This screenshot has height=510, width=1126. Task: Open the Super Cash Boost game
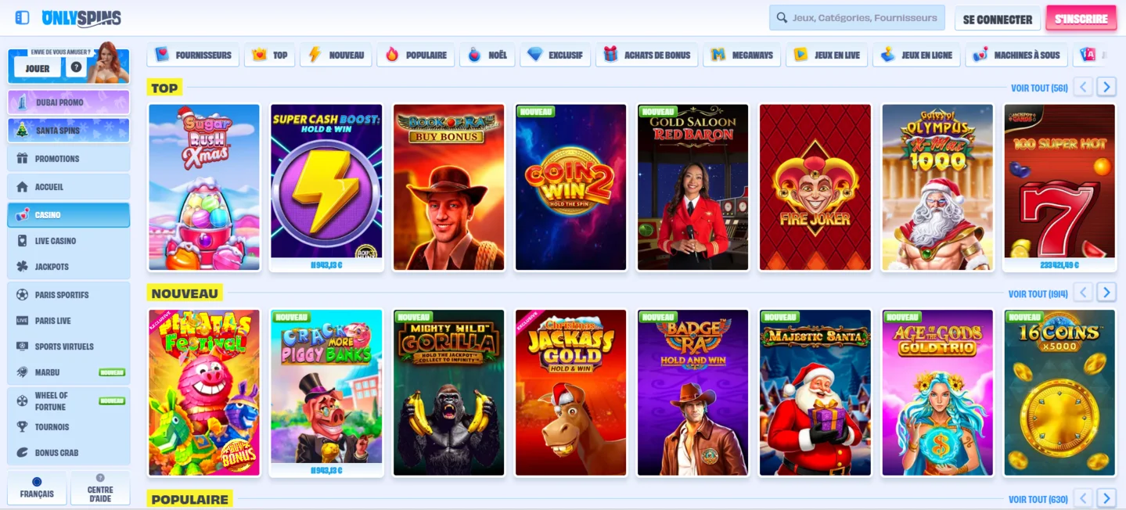point(326,187)
